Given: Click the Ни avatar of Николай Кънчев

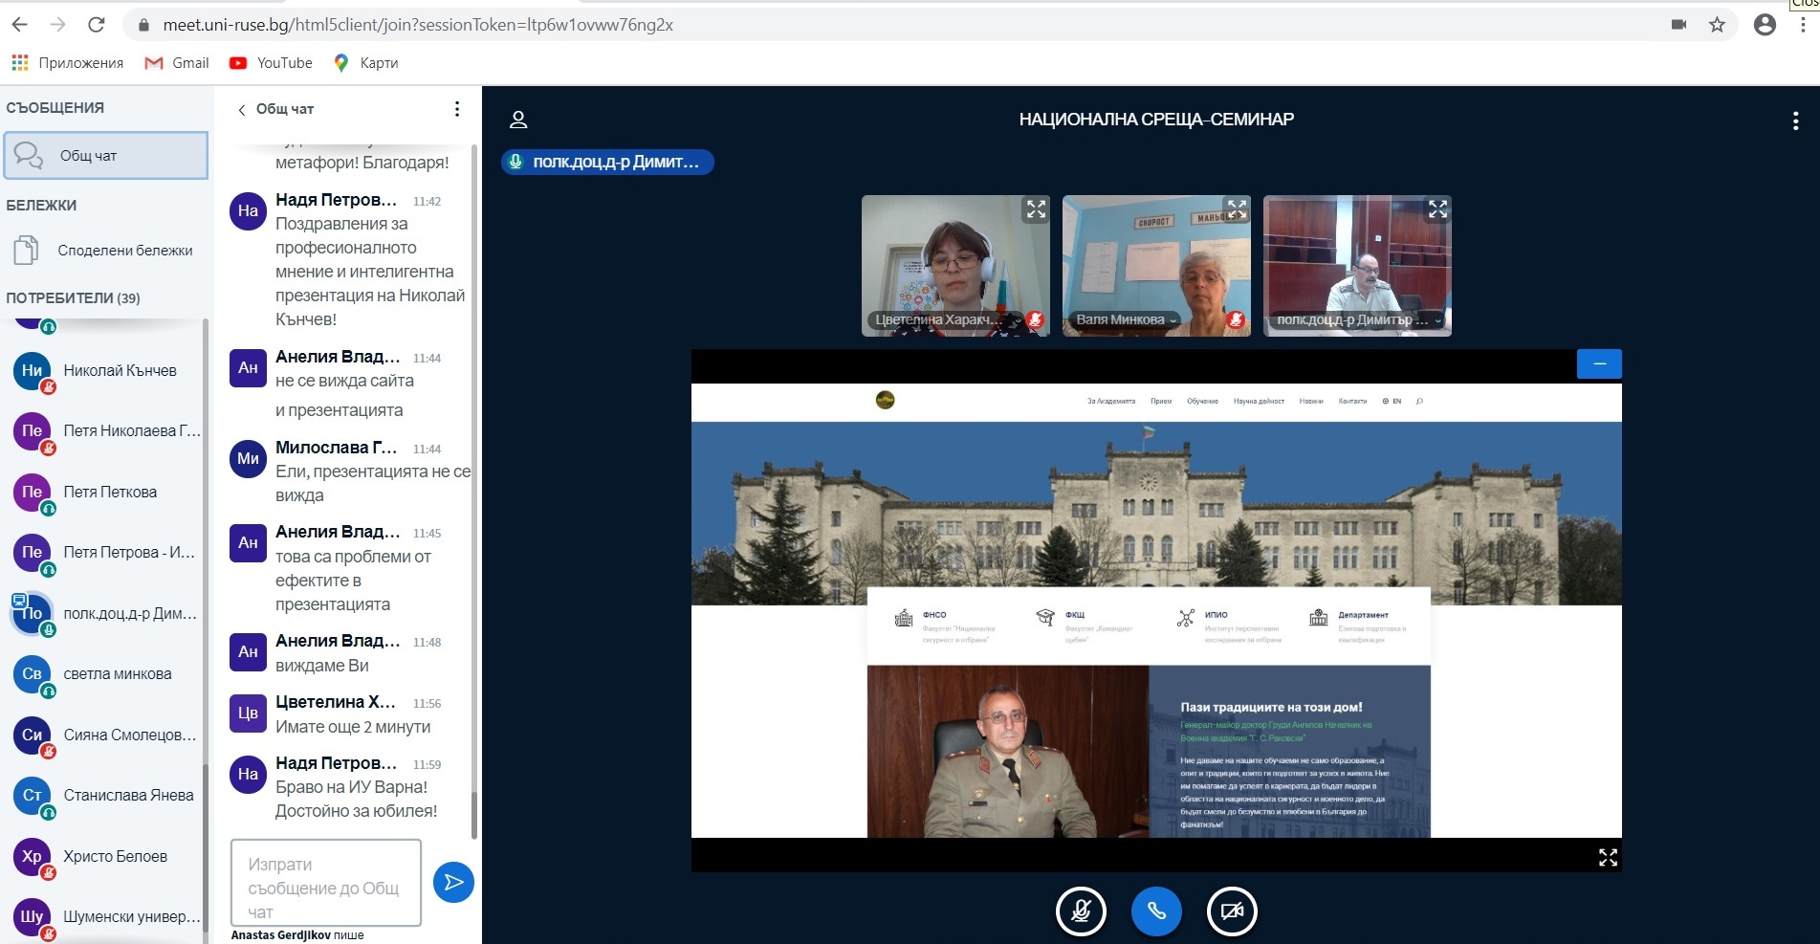Looking at the screenshot, I should tap(32, 370).
